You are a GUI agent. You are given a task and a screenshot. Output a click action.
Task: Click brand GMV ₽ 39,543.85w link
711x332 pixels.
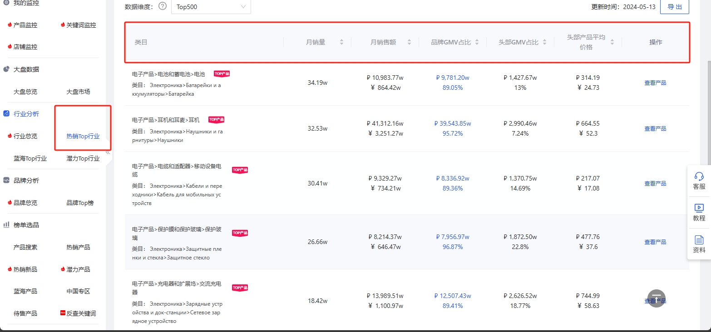pyautogui.click(x=452, y=123)
